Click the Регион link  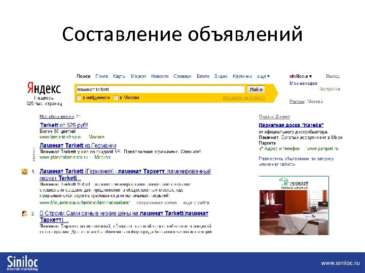point(297,102)
